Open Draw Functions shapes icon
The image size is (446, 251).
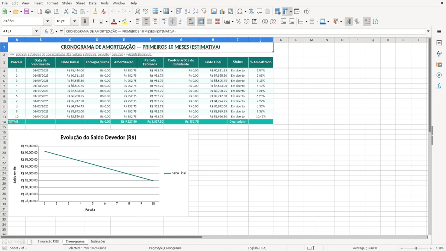pyautogui.click(x=307, y=12)
